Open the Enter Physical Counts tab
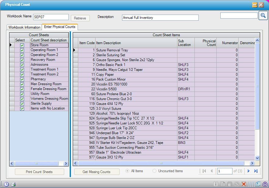This screenshot has width=269, height=188. pos(60,27)
